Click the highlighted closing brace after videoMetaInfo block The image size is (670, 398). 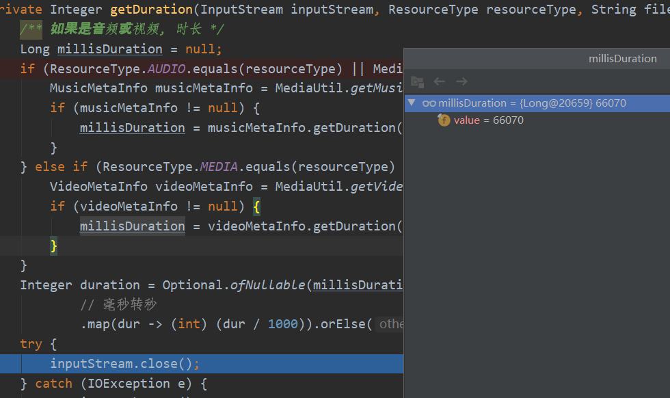(x=53, y=246)
